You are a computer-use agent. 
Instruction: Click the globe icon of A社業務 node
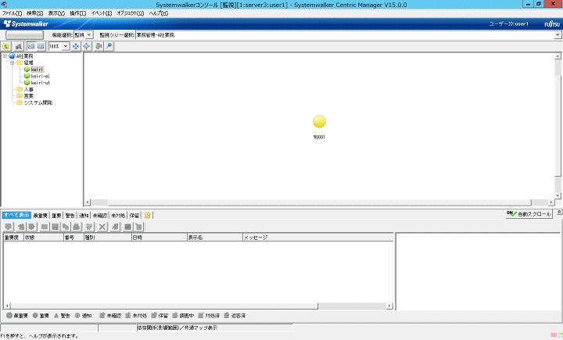point(12,56)
